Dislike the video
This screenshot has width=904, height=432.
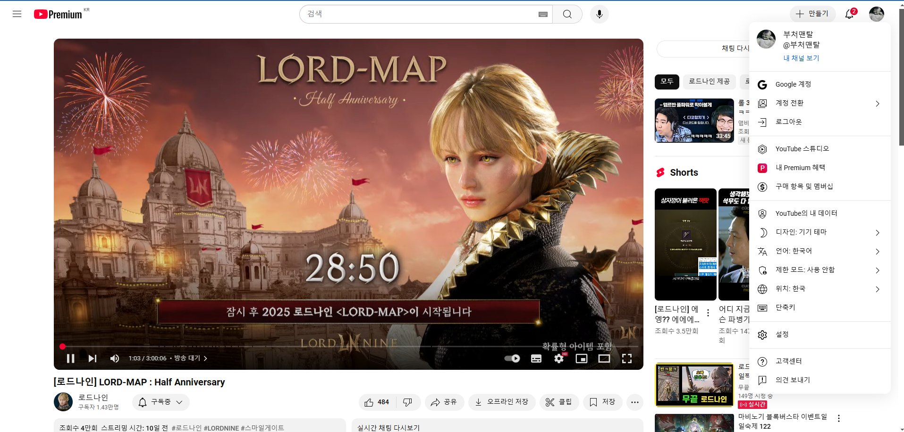[x=407, y=402]
